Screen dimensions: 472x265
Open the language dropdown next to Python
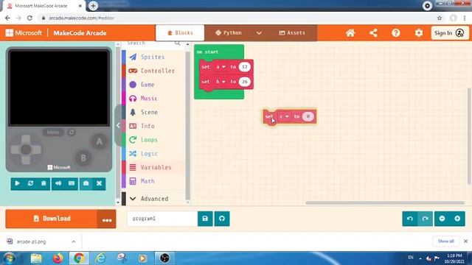pos(259,32)
